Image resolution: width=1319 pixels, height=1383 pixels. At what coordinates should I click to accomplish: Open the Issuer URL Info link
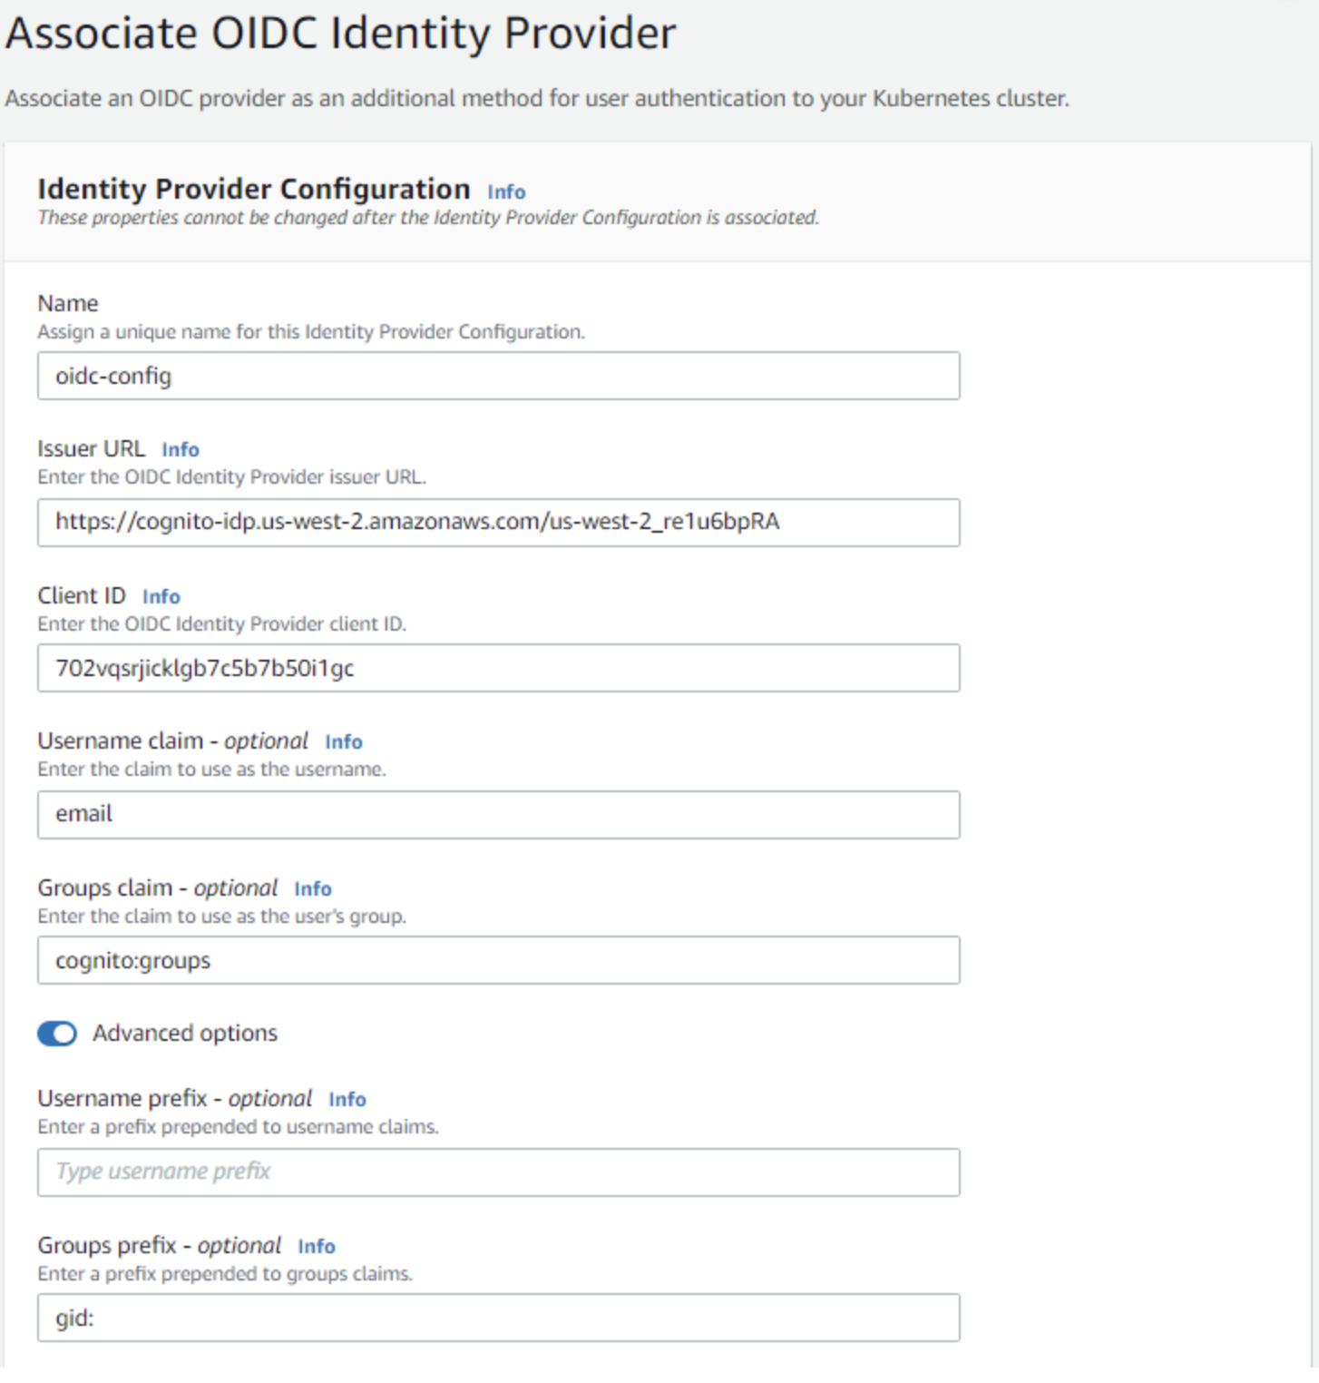click(x=181, y=449)
